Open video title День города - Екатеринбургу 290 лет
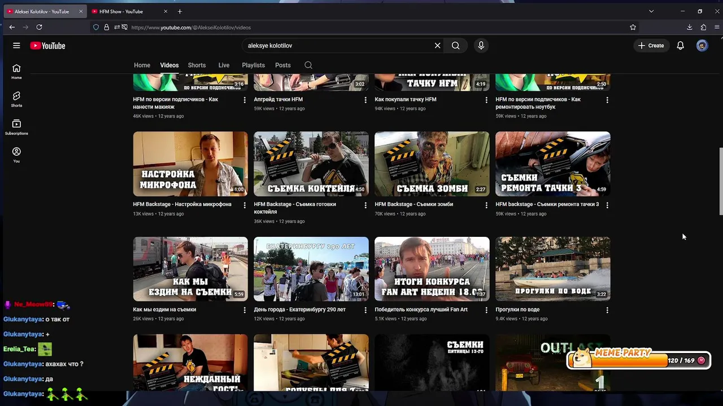 tap(300, 310)
